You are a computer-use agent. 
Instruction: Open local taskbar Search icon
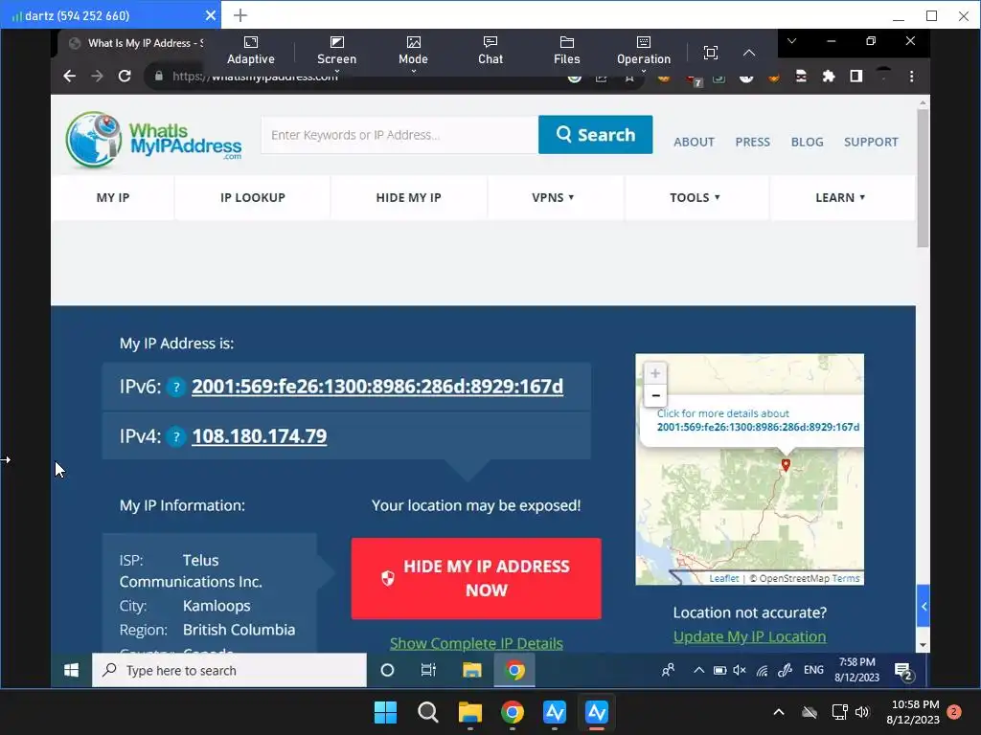click(x=428, y=712)
